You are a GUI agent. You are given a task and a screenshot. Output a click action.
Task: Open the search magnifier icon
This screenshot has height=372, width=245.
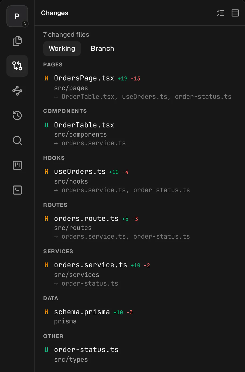coord(17,140)
